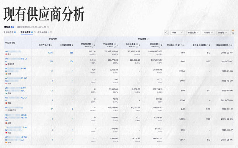This screenshot has width=238, height=148.
Task: Click HS code count link 366
Action: tap(71, 53)
